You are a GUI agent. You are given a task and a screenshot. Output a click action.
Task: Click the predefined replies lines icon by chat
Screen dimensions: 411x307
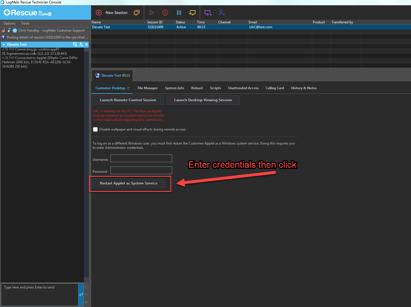pyautogui.click(x=86, y=302)
